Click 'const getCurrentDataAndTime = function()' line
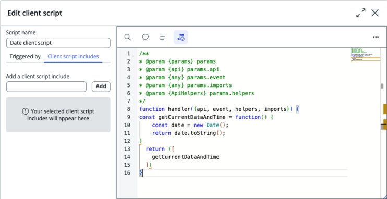This screenshot has height=199, width=387. [x=207, y=117]
